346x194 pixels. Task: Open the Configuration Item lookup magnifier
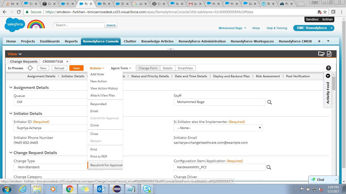[269, 167]
